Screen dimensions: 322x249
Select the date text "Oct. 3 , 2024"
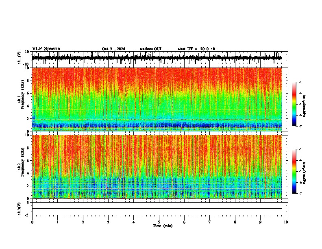pyautogui.click(x=113, y=49)
